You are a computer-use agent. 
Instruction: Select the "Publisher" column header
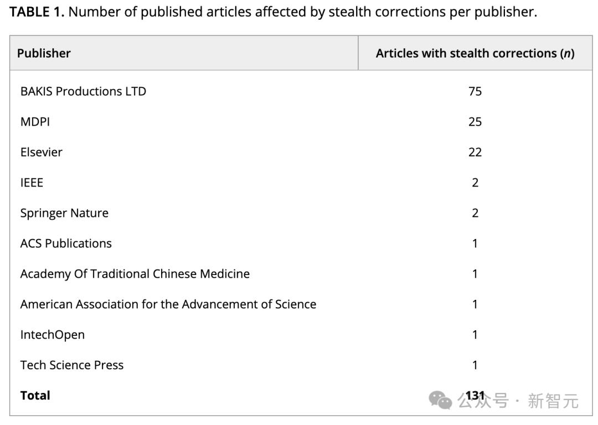pyautogui.click(x=44, y=53)
